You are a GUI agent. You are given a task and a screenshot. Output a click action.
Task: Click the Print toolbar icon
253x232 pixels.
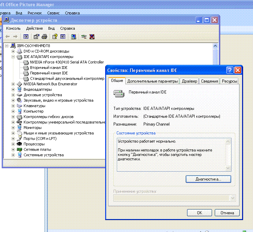pos(44,37)
